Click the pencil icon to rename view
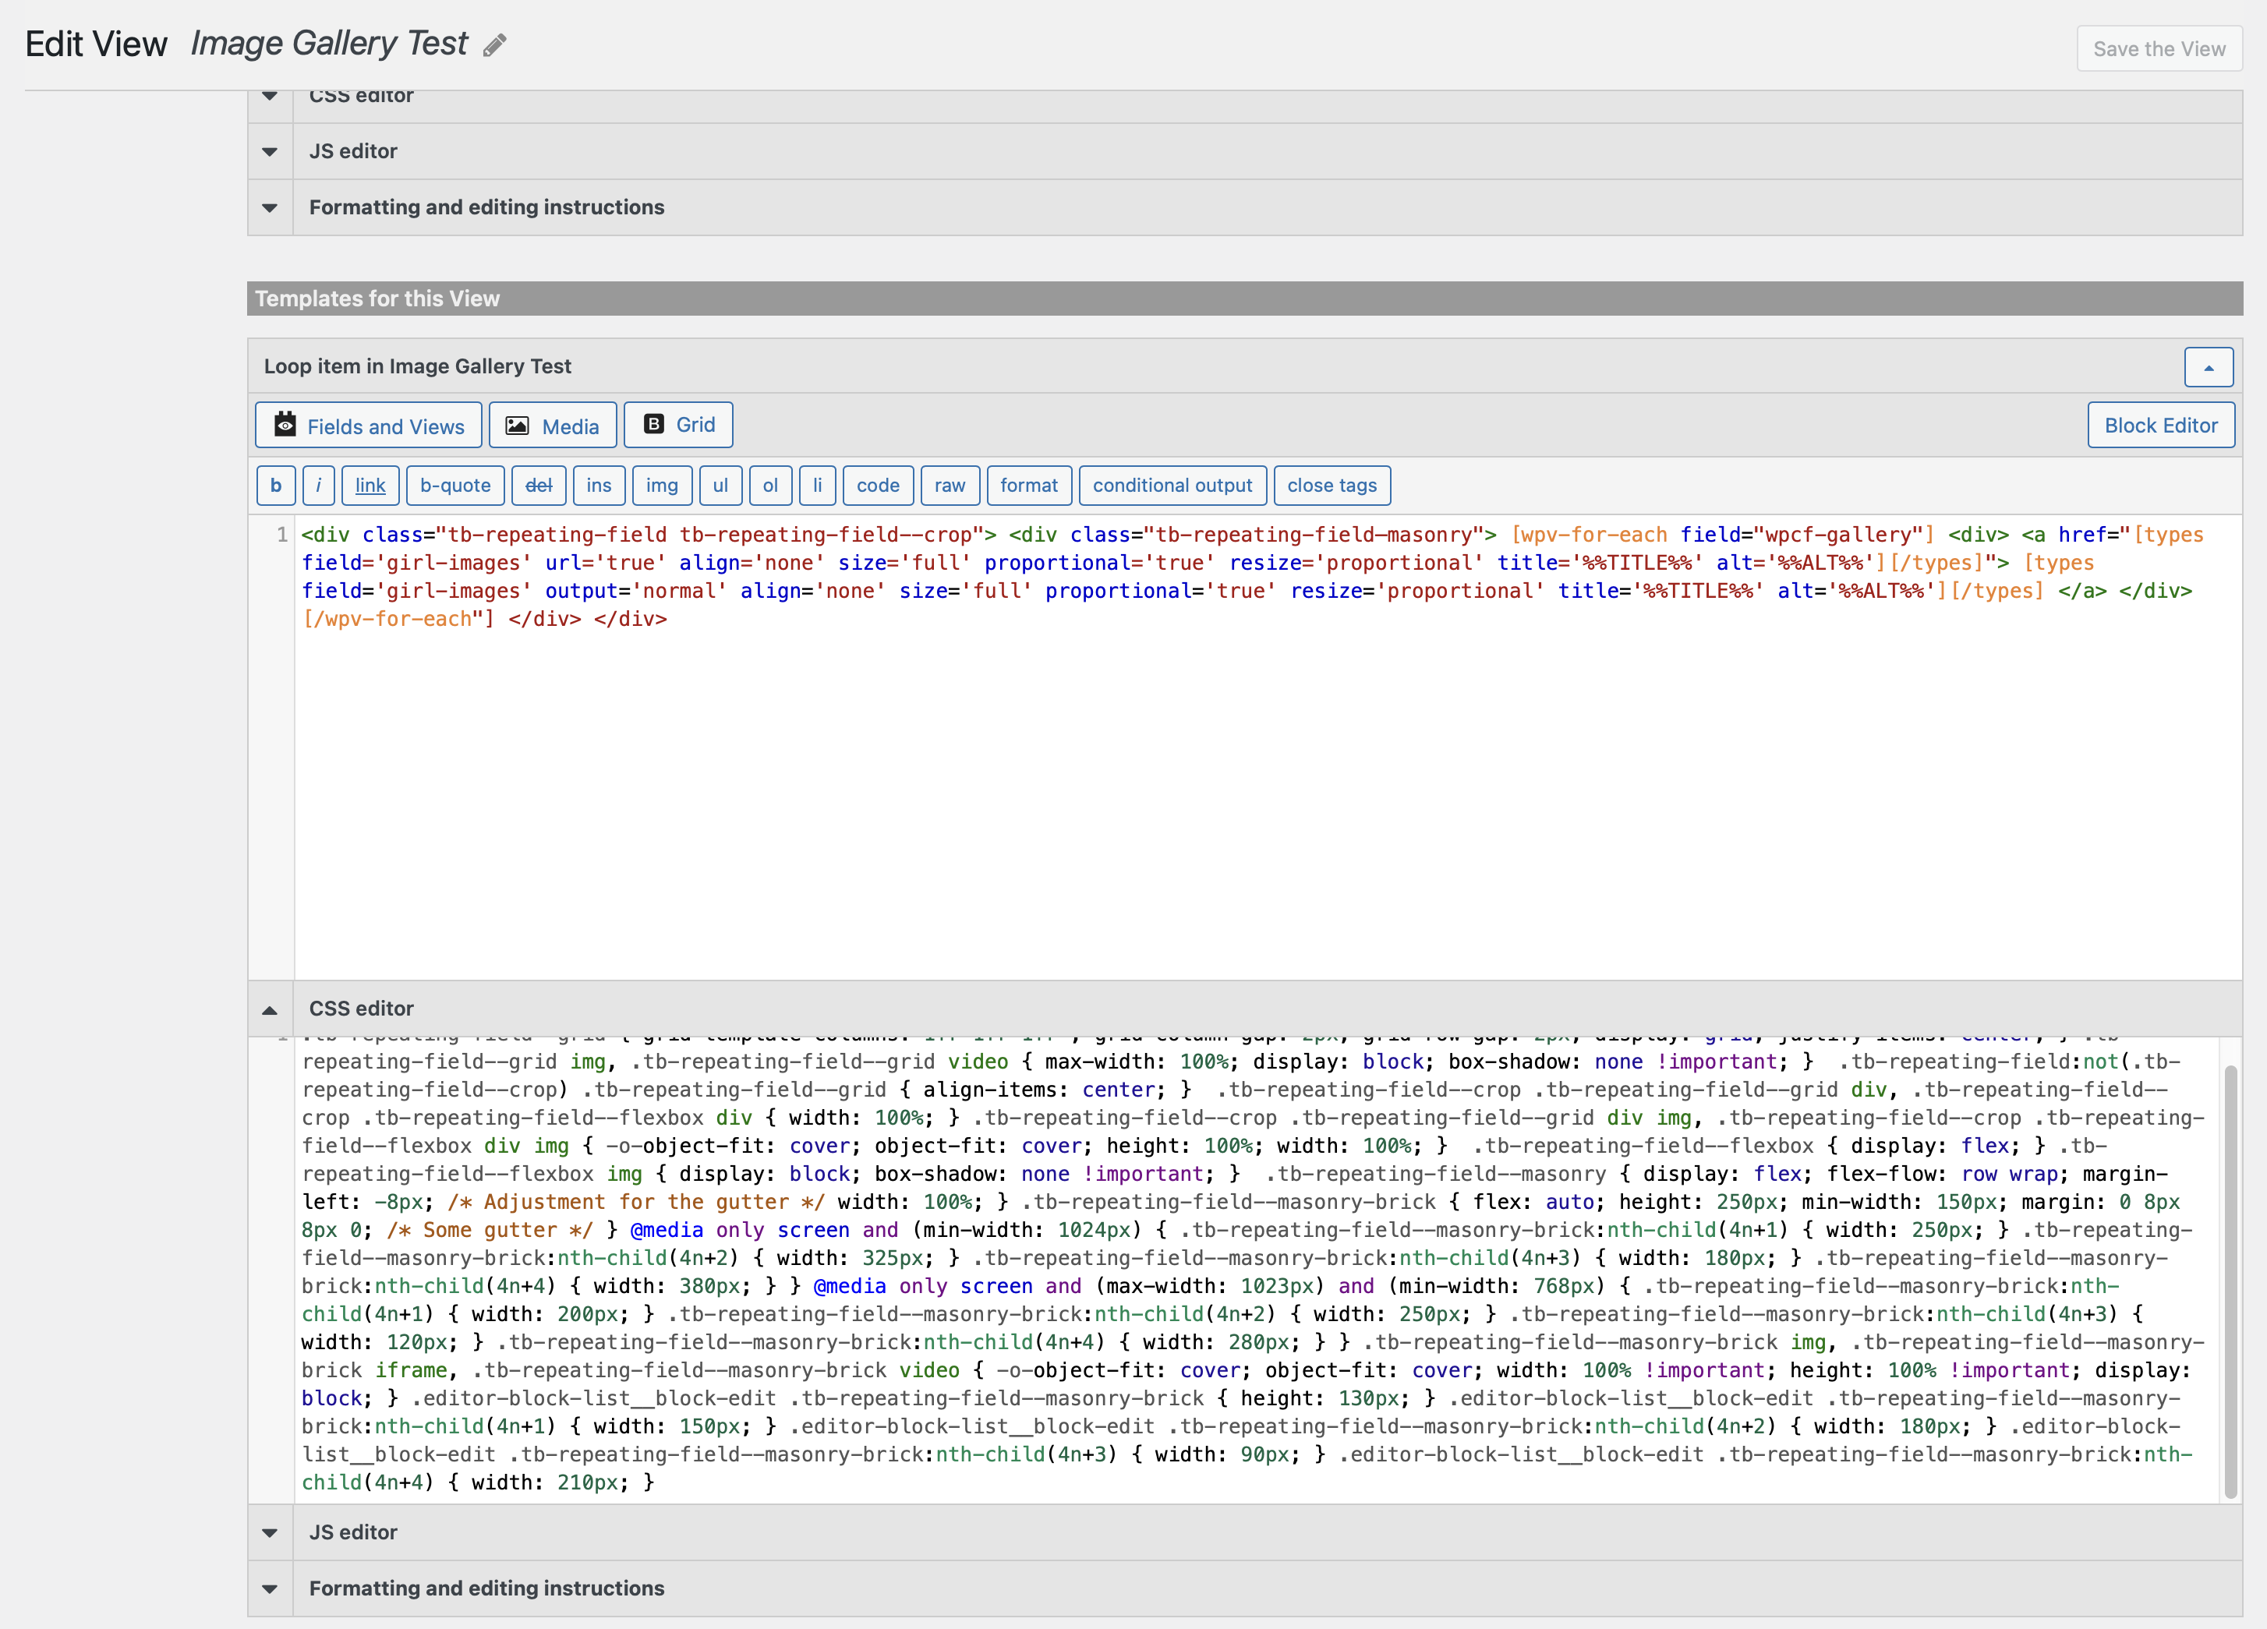This screenshot has width=2267, height=1629. coord(493,45)
